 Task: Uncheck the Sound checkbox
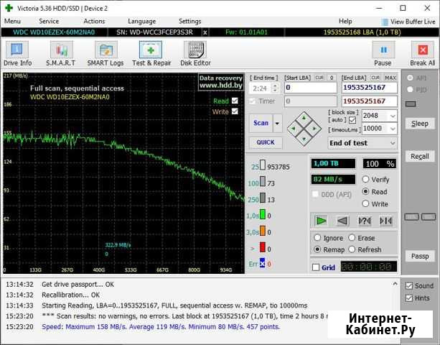(x=409, y=286)
